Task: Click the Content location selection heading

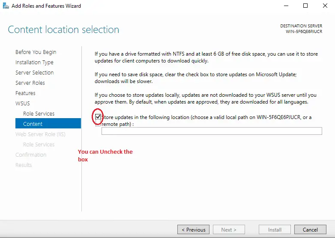Action: (63, 30)
